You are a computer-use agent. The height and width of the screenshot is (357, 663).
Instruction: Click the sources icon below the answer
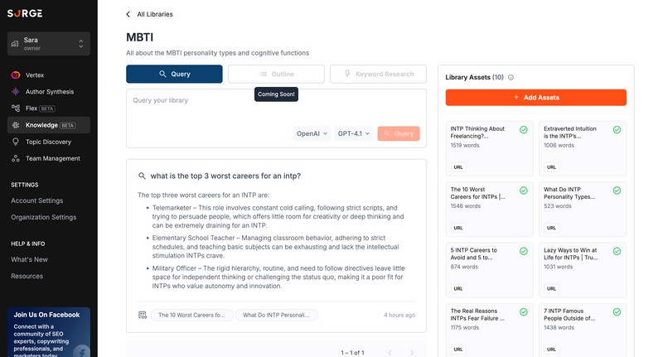[x=143, y=316]
